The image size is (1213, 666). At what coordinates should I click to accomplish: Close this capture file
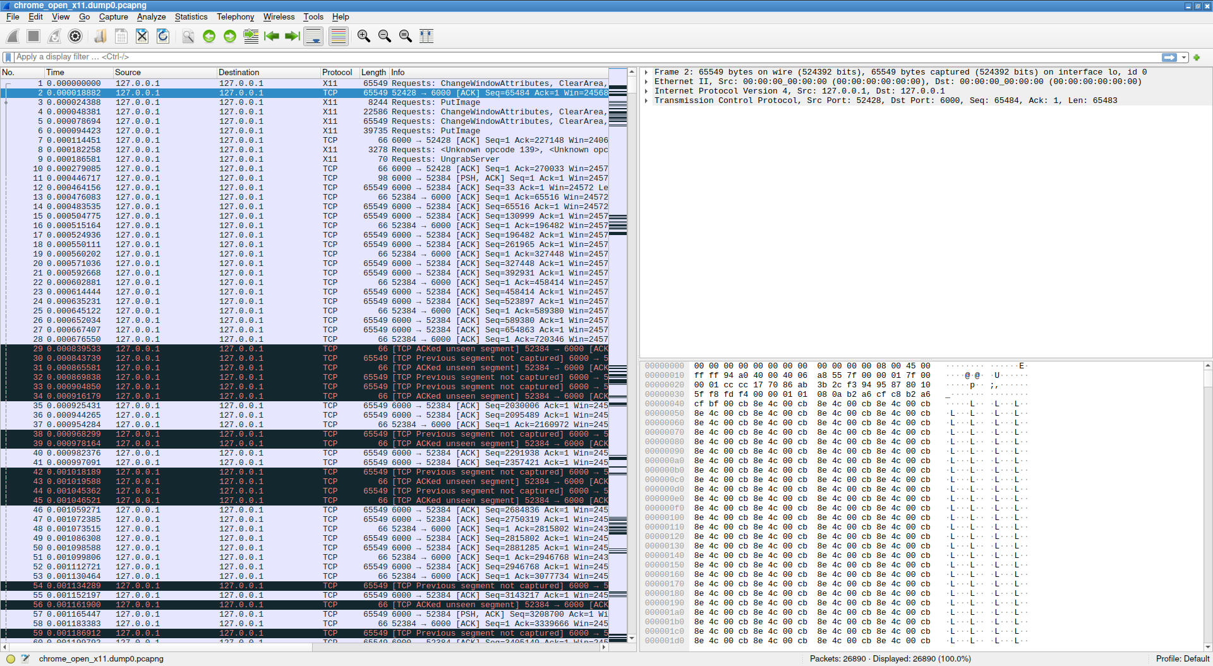[142, 37]
